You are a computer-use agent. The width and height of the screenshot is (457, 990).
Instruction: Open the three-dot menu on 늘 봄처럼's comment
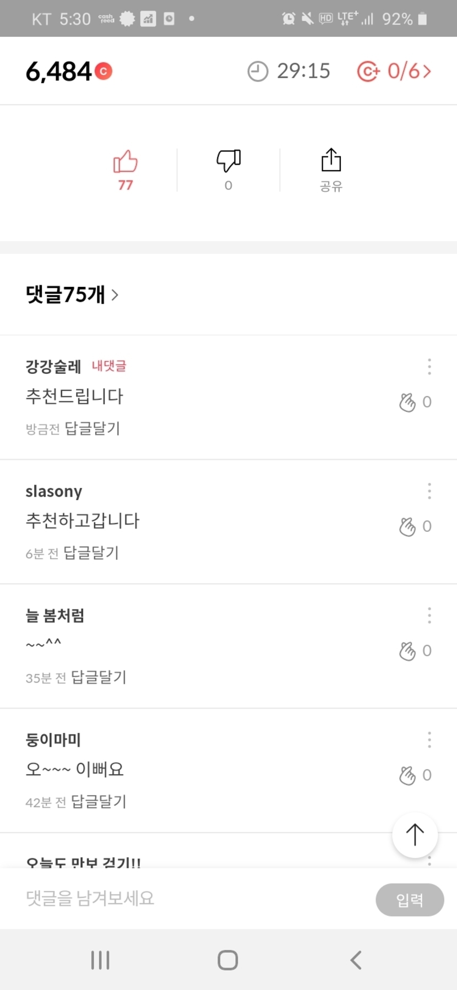(429, 616)
